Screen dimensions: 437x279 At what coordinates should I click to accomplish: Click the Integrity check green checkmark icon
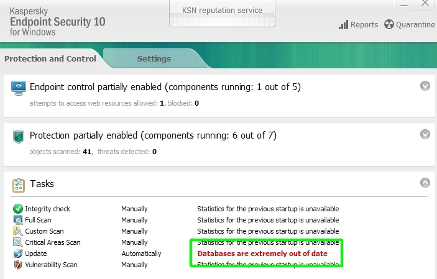point(18,209)
